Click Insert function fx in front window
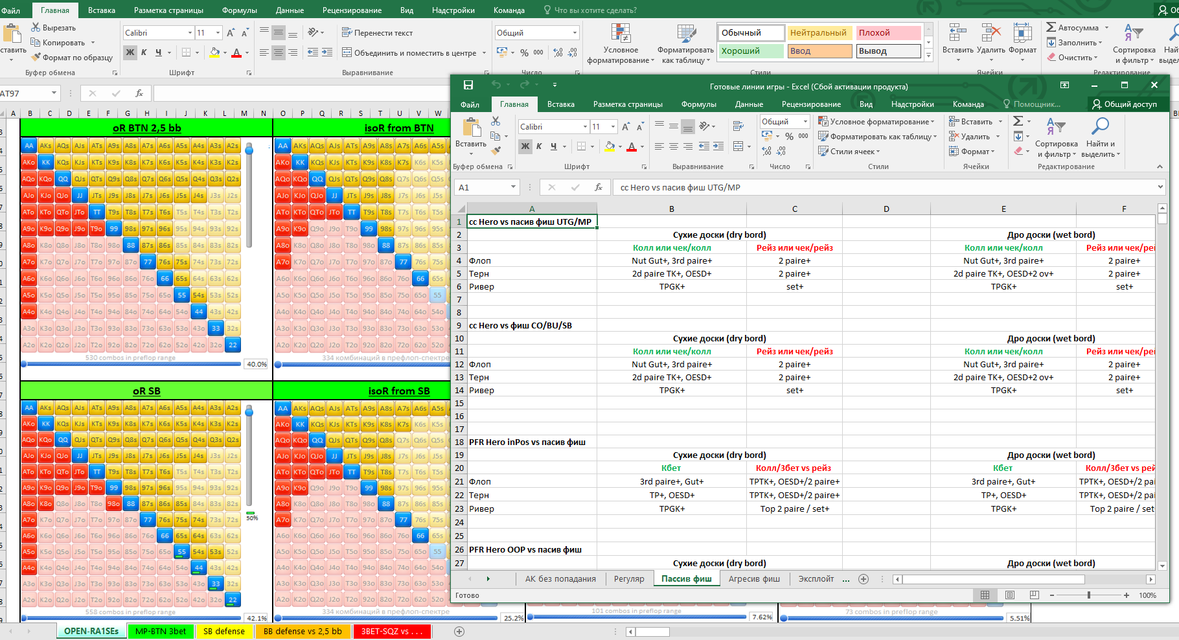 tap(599, 187)
